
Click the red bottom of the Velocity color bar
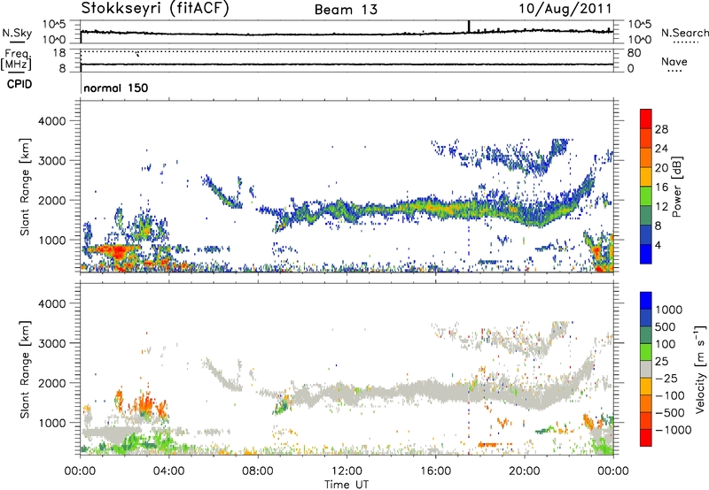point(646,438)
